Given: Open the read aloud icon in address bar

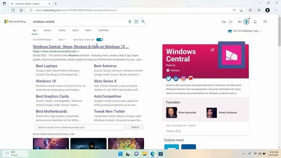Looking at the screenshot, I should (x=234, y=10).
